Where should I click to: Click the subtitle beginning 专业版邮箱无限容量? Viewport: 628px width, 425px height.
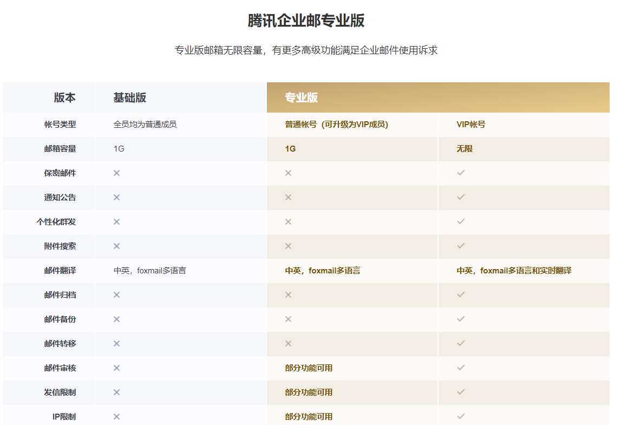[x=306, y=50]
